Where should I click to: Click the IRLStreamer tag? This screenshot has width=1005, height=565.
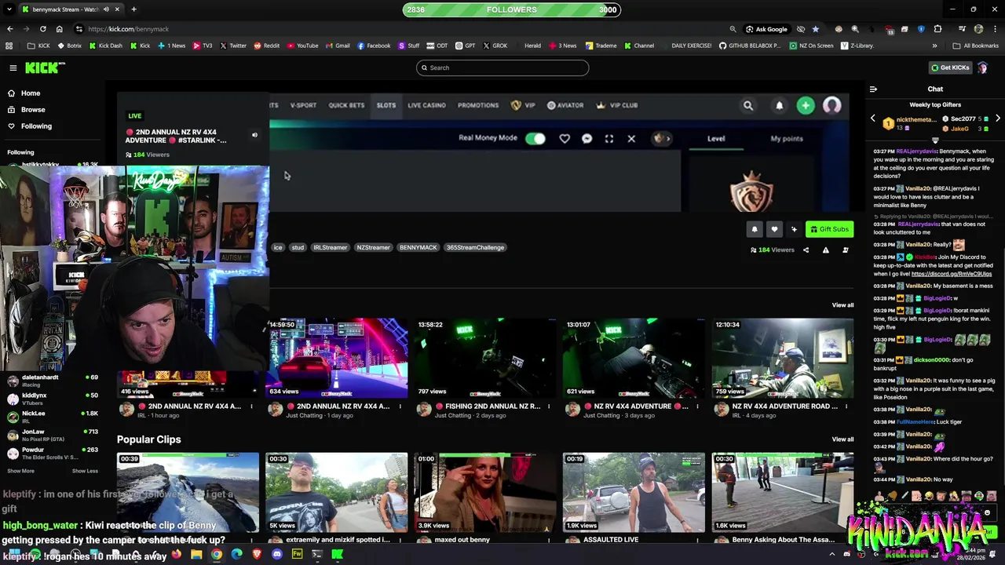tap(330, 247)
